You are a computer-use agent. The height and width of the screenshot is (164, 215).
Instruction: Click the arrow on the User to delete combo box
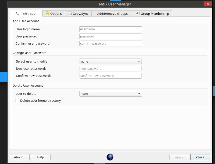click(x=139, y=93)
